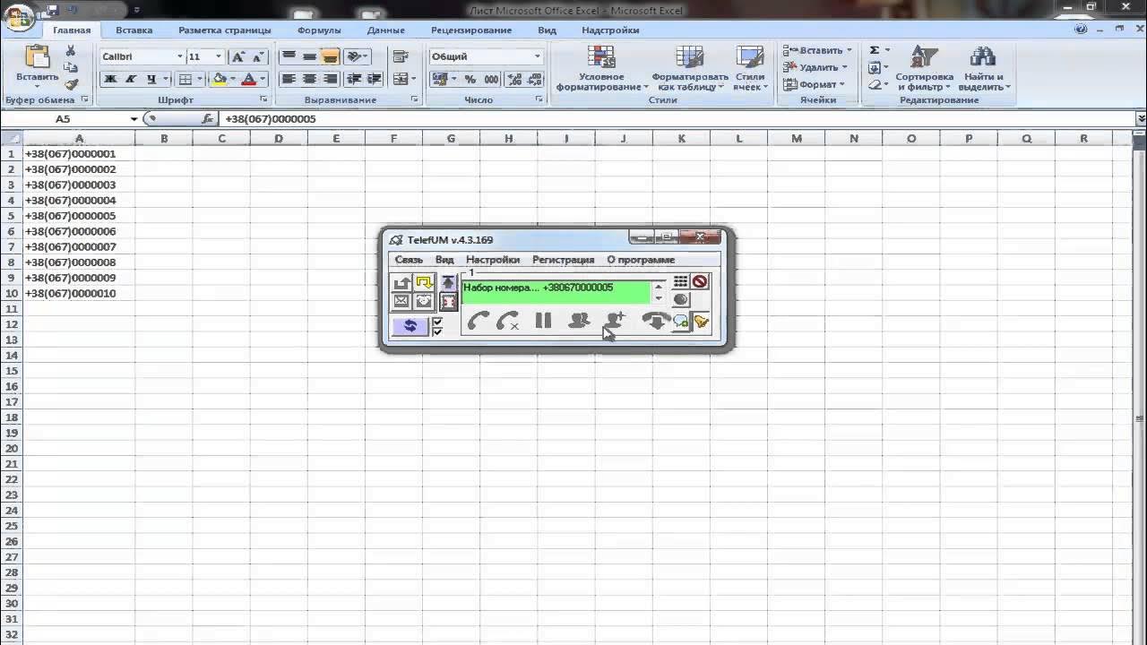Open the fill color bucket swatch
The height and width of the screenshot is (645, 1147).
coord(220,80)
